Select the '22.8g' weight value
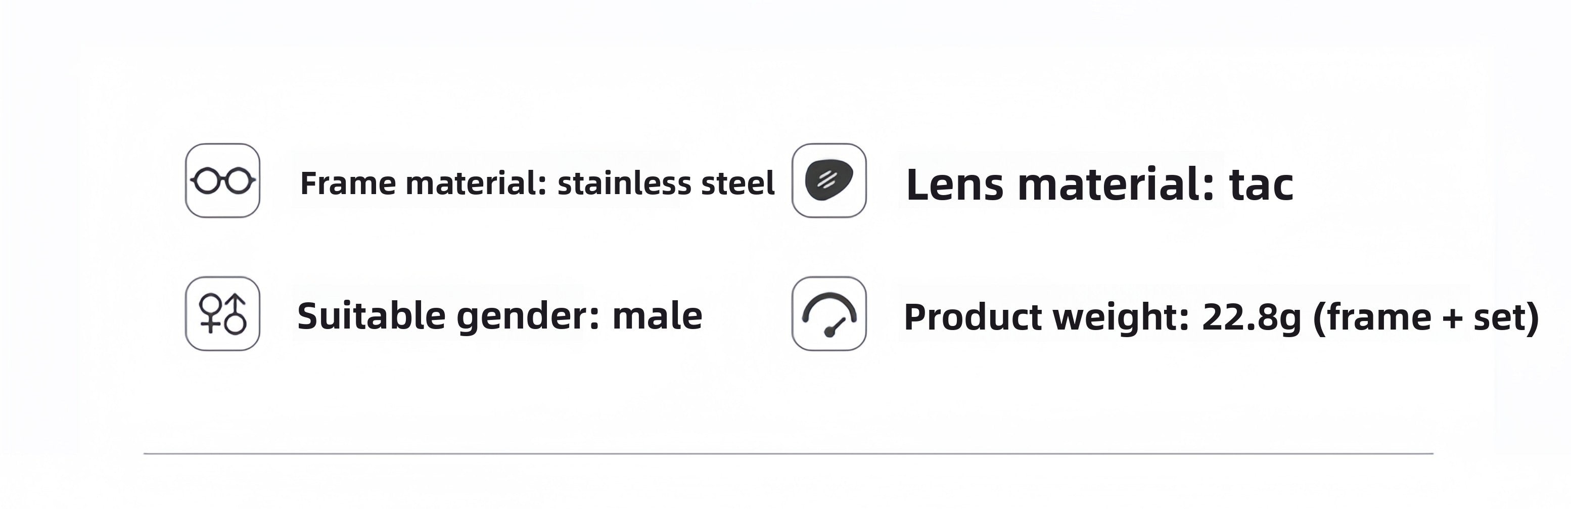Screen dimensions: 1571x509 click(1252, 317)
